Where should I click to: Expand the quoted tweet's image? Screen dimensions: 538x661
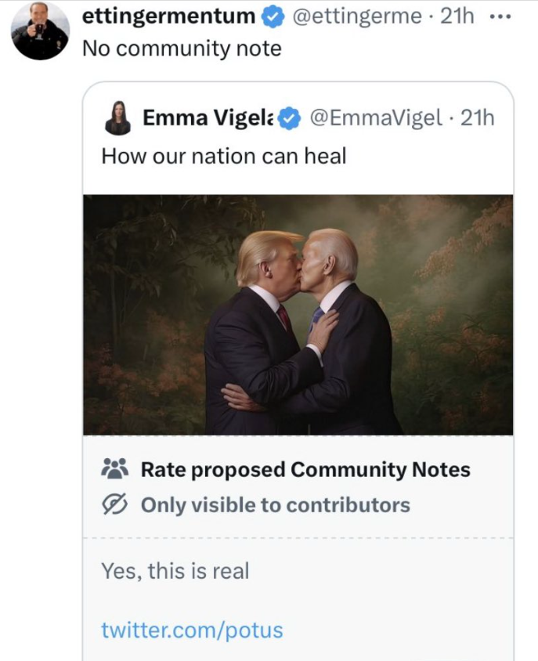pyautogui.click(x=298, y=314)
